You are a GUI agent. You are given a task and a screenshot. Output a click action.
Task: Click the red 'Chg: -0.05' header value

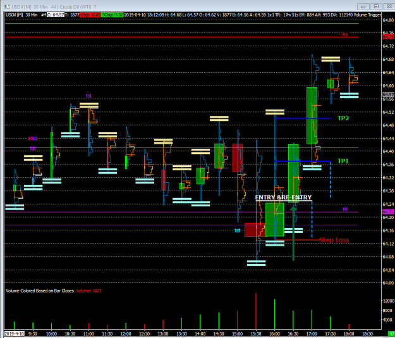coord(90,15)
